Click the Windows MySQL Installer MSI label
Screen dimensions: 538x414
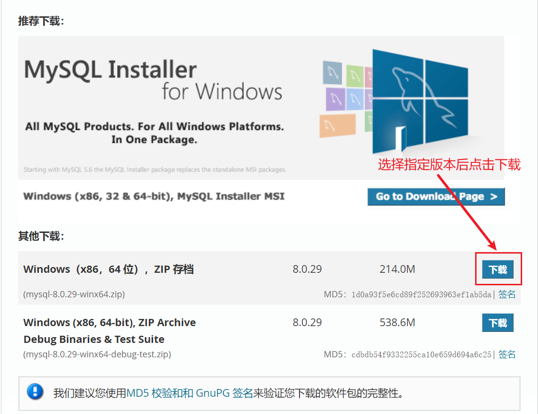(x=154, y=196)
